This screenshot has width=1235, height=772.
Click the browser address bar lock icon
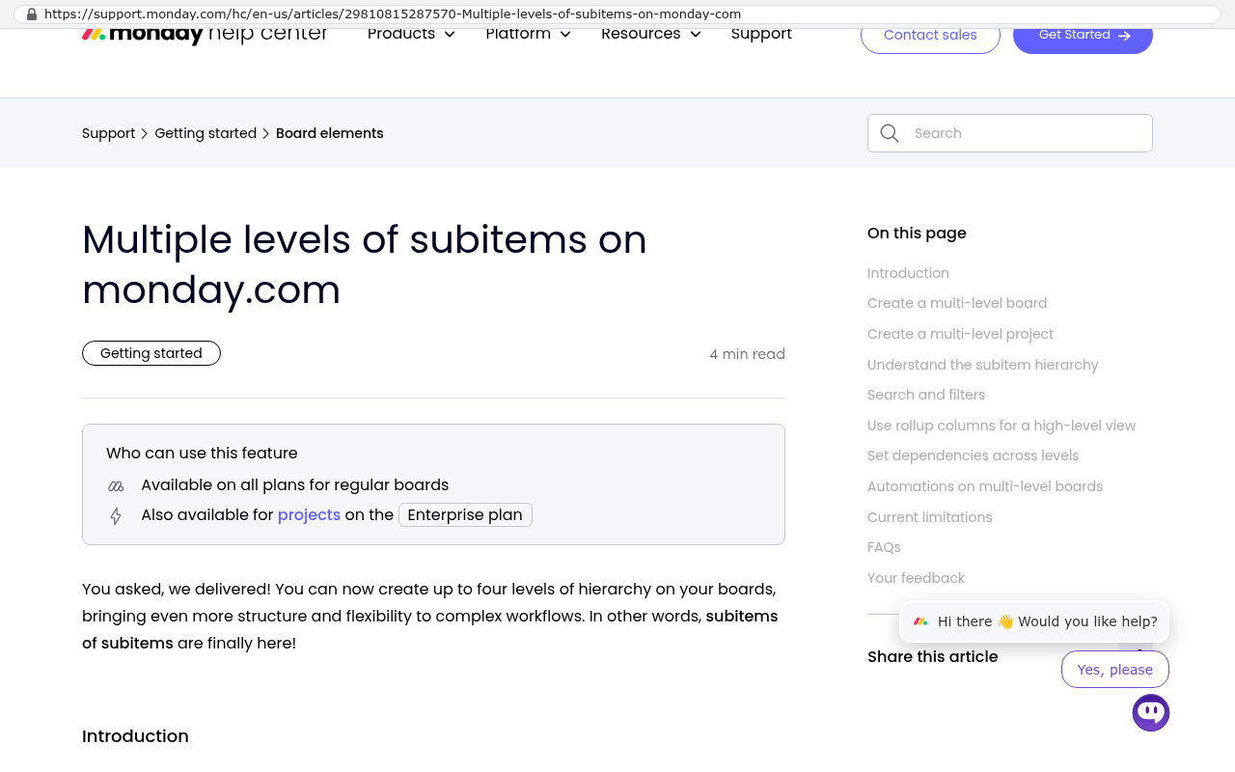click(x=32, y=14)
